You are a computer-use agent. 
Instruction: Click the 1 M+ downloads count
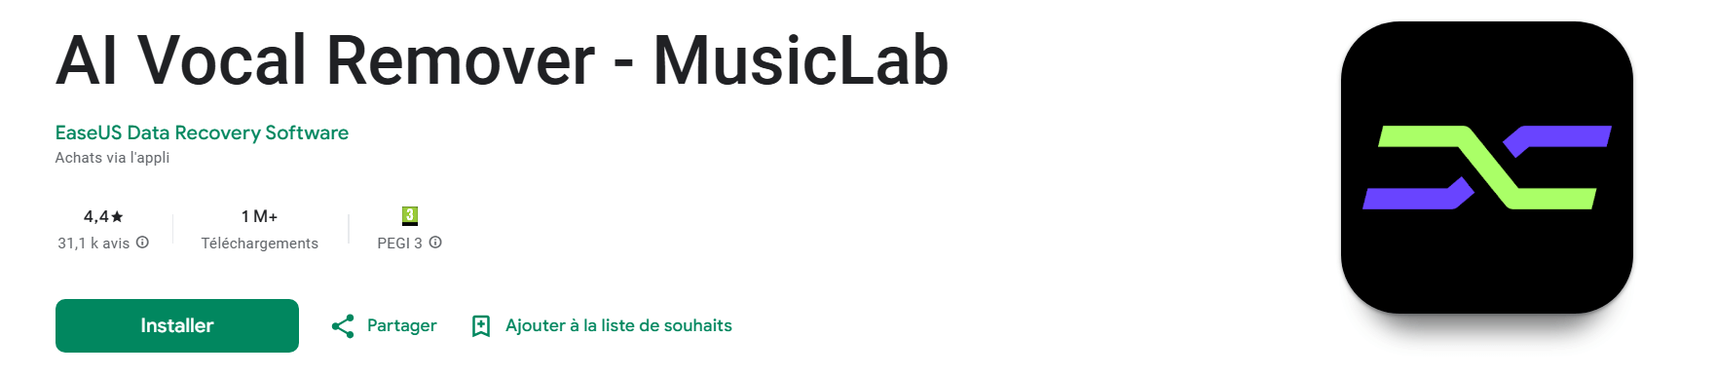(260, 216)
